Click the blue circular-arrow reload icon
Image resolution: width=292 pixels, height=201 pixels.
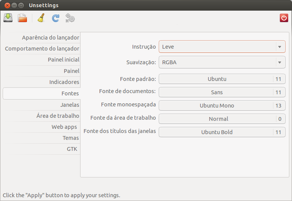point(55,18)
